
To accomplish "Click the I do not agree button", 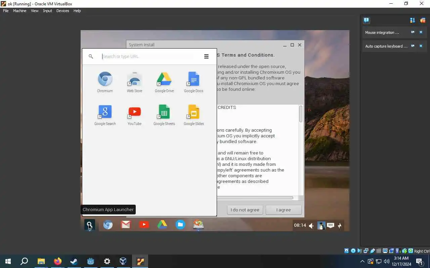I will point(245,210).
